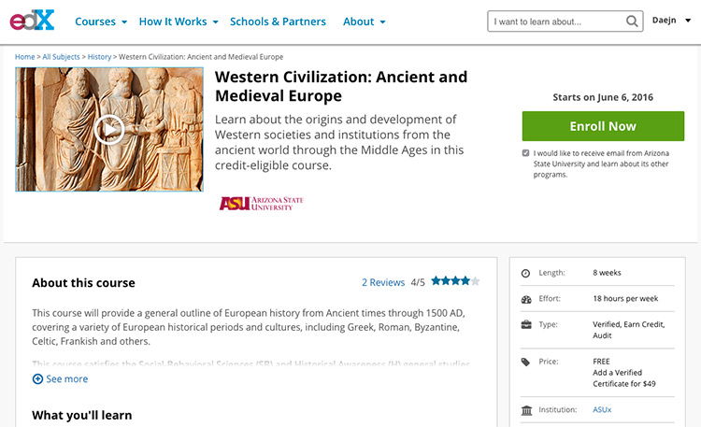This screenshot has width=701, height=427.
Task: Open the ASUx institution link
Action: pyautogui.click(x=602, y=409)
